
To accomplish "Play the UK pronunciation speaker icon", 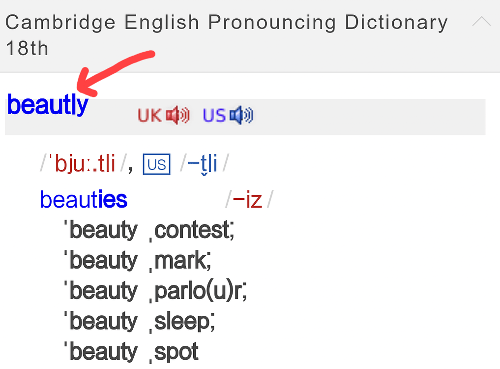I will (x=177, y=116).
